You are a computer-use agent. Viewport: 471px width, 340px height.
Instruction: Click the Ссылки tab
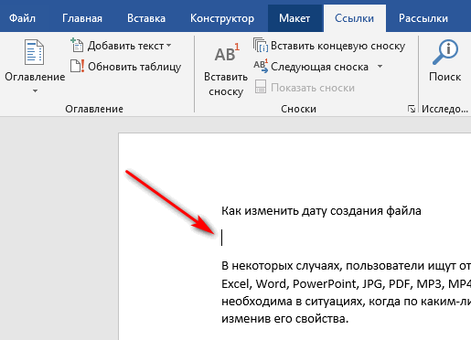click(x=354, y=18)
